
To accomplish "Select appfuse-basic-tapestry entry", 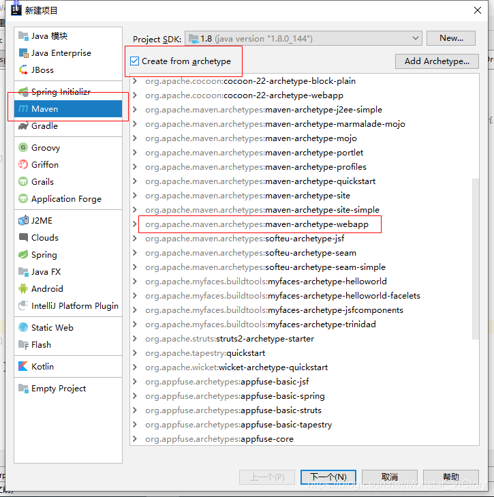I will (238, 425).
